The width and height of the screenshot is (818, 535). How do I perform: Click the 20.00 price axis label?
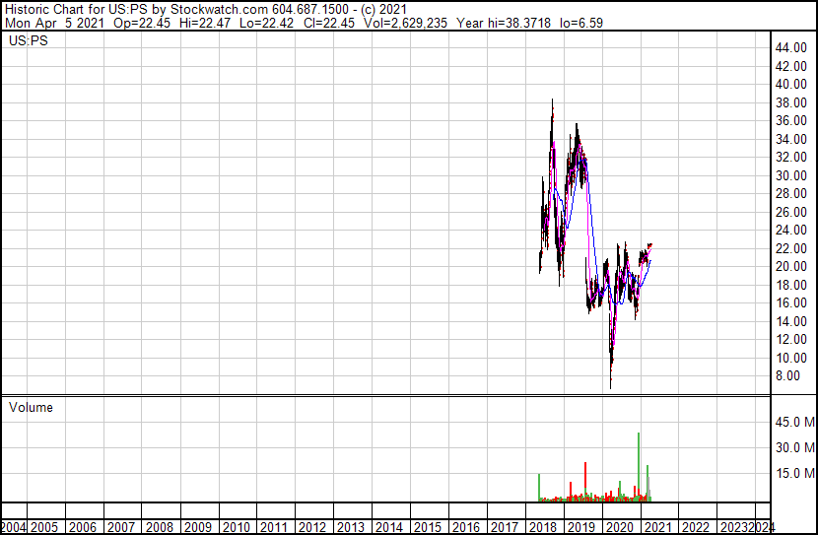791,266
